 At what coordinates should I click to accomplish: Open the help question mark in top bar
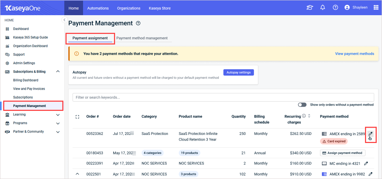click(336, 8)
